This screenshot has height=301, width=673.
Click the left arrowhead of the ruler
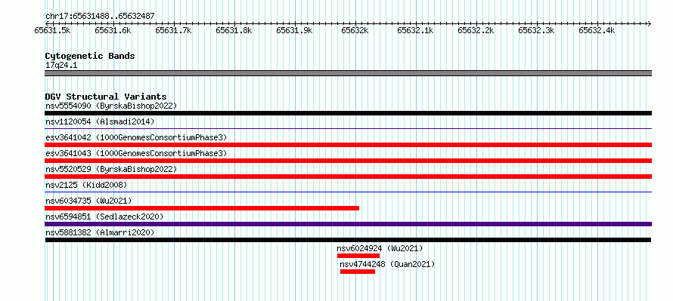click(47, 23)
